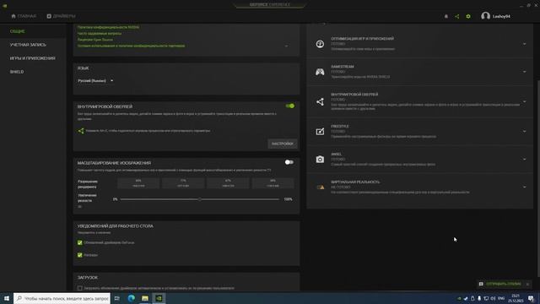This screenshot has height=304, width=540.
Task: Select the 85% render resolution option
Action: [138, 183]
